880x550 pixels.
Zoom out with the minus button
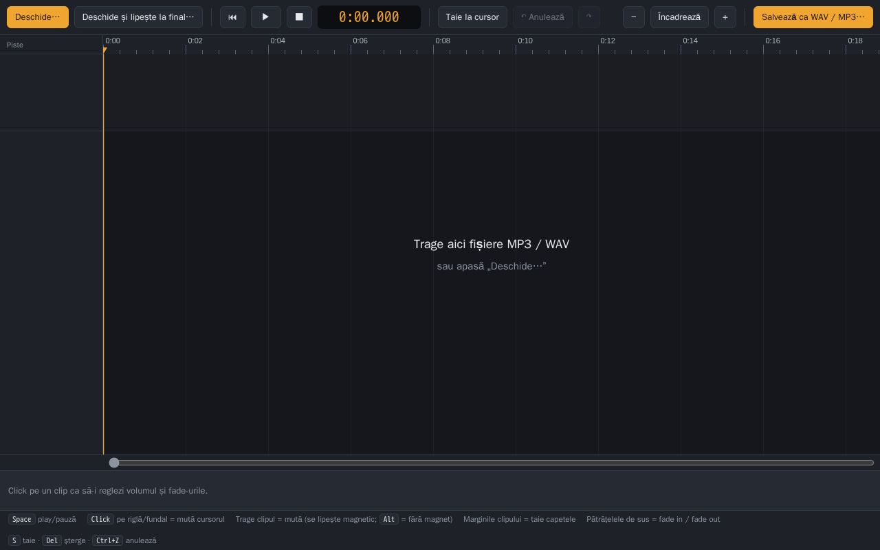[634, 17]
